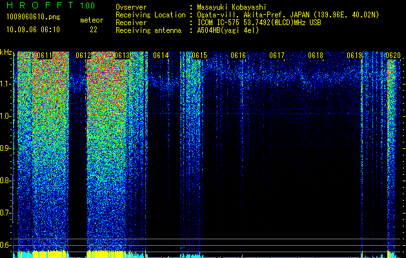Click the 0620 time marker

click(393, 55)
